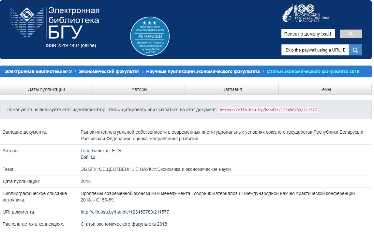Open author 'Головчанская, Е. Э.' link

click(101, 151)
